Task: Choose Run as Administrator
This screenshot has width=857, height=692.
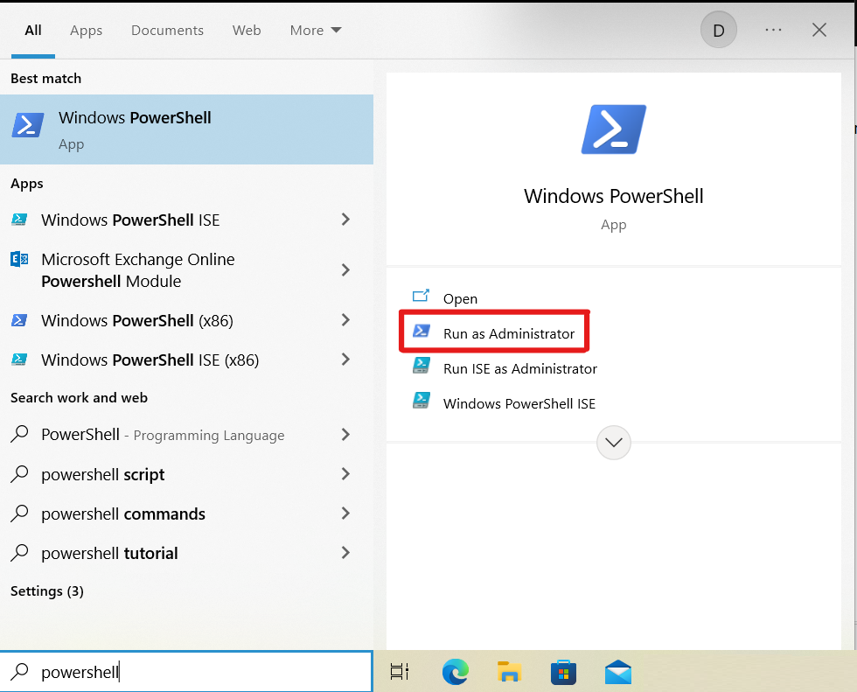Action: click(x=509, y=333)
